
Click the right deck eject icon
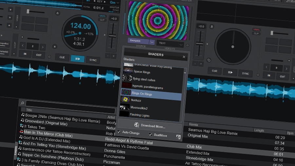pos(212,27)
